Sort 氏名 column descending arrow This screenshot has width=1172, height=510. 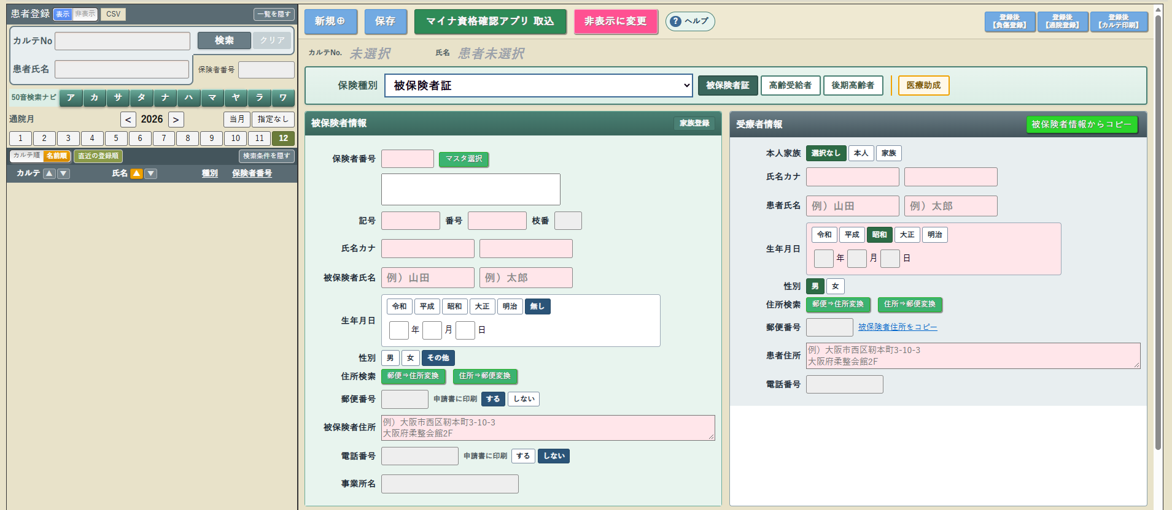coord(151,173)
